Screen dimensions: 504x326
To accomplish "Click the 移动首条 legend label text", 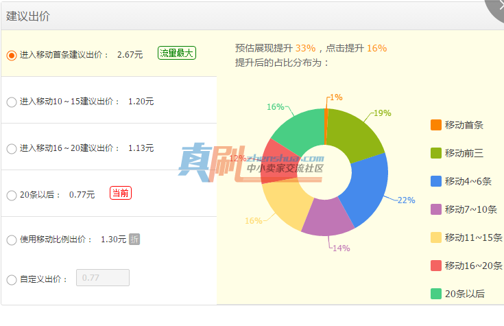I will tap(464, 125).
